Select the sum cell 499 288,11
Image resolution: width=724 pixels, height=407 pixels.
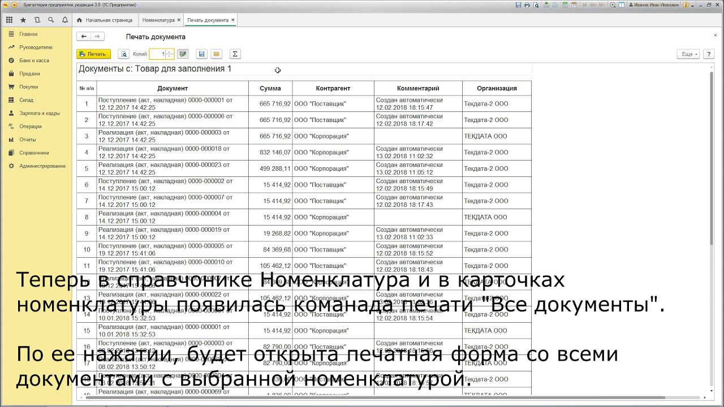[270, 168]
